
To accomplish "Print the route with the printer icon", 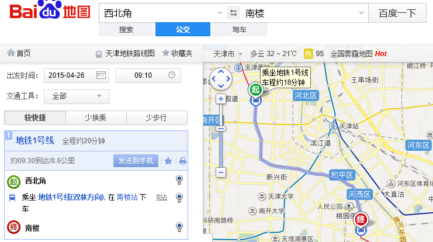I will click(182, 161).
